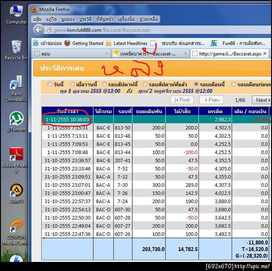Click the ประวัติการเล่น page heading
Viewport: 272px width, 271px height.
pyautogui.click(x=62, y=68)
